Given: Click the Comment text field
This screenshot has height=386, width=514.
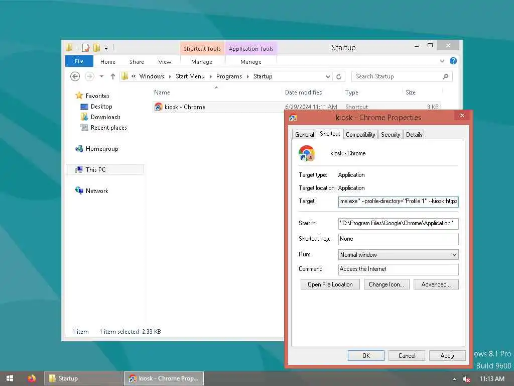Looking at the screenshot, I should [398, 269].
